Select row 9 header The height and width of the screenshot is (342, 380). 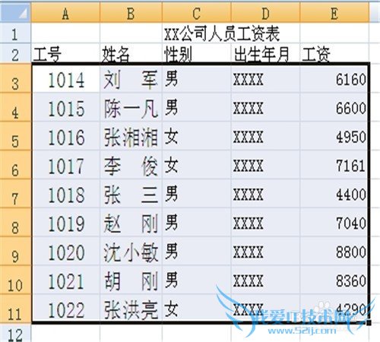pos(15,252)
